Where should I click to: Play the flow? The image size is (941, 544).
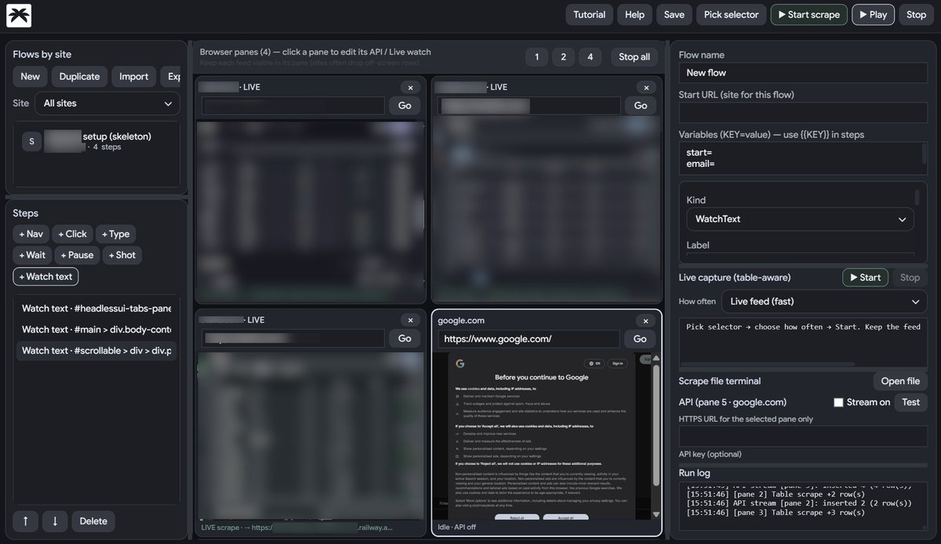point(873,14)
